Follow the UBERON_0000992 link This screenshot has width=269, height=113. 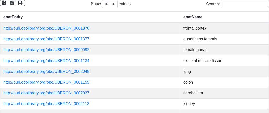pyautogui.click(x=46, y=50)
